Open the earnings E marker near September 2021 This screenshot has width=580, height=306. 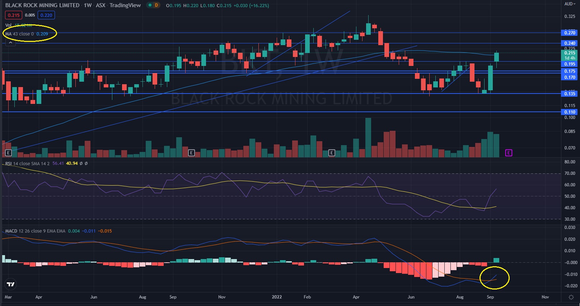(191, 153)
